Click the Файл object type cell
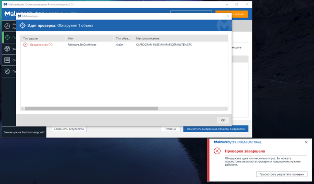The height and width of the screenshot is (184, 314). [120, 45]
